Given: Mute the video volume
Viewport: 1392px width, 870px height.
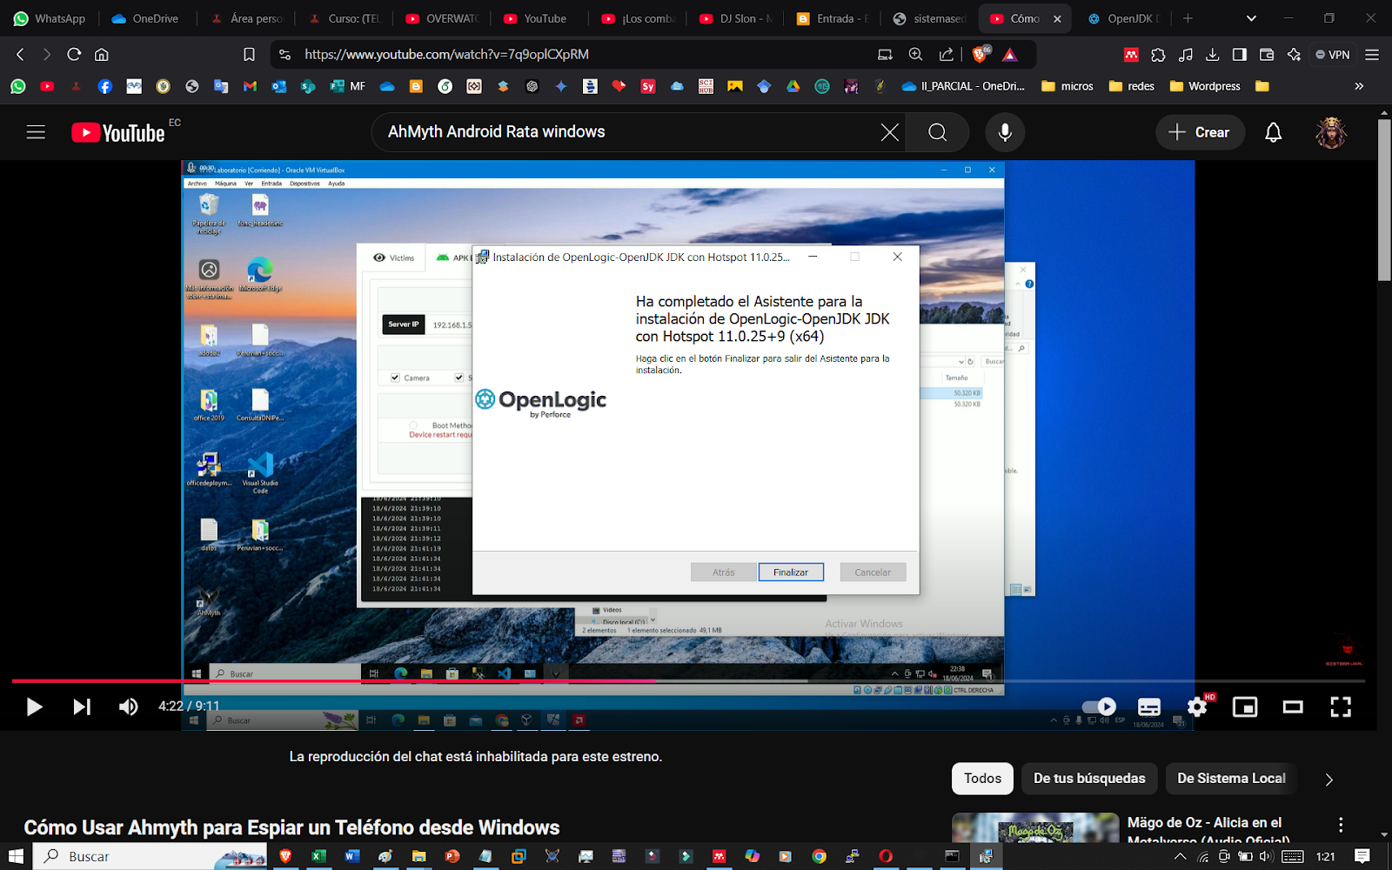Looking at the screenshot, I should click(128, 706).
